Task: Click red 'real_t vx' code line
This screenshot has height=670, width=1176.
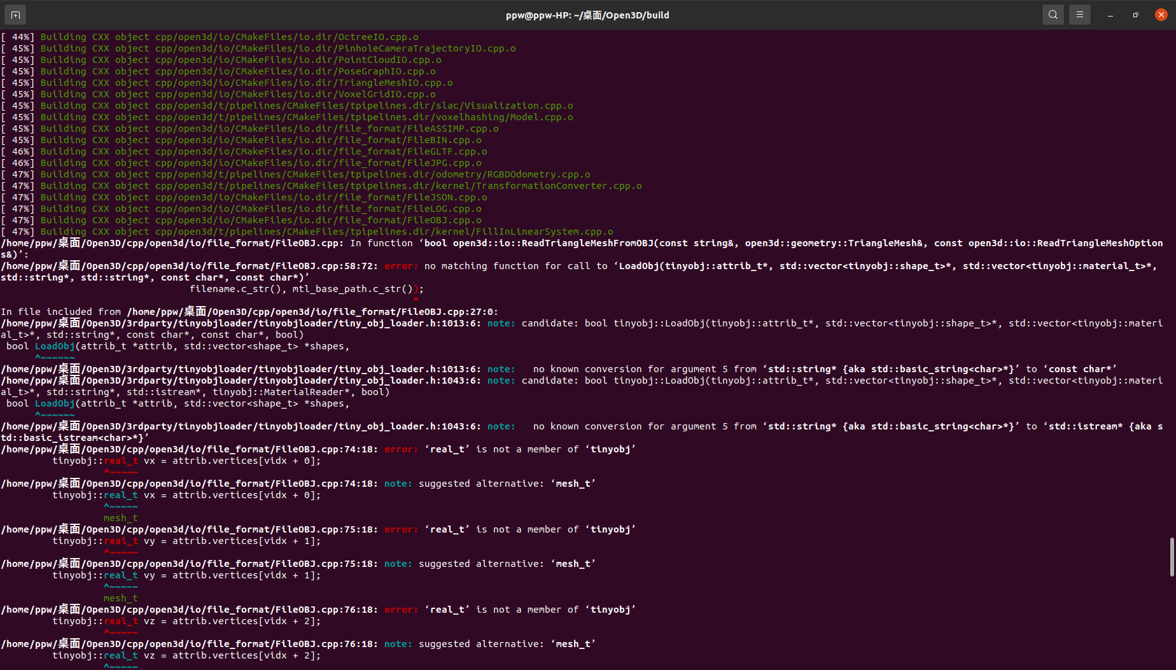Action: [x=186, y=461]
